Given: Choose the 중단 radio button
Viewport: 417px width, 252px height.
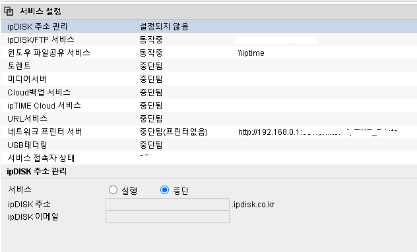Looking at the screenshot, I should point(164,190).
